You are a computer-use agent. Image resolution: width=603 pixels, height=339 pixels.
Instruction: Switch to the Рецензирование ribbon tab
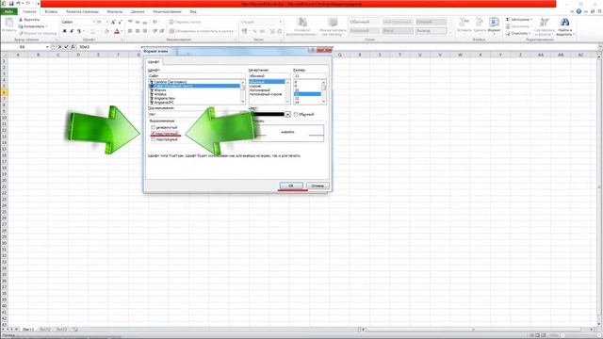[x=167, y=12]
